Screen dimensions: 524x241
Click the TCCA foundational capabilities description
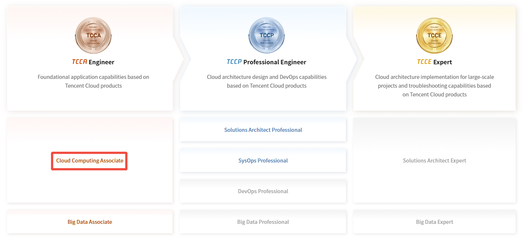(x=93, y=81)
